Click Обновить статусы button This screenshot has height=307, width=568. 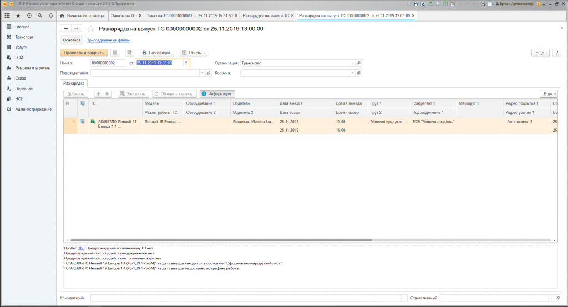tap(174, 94)
